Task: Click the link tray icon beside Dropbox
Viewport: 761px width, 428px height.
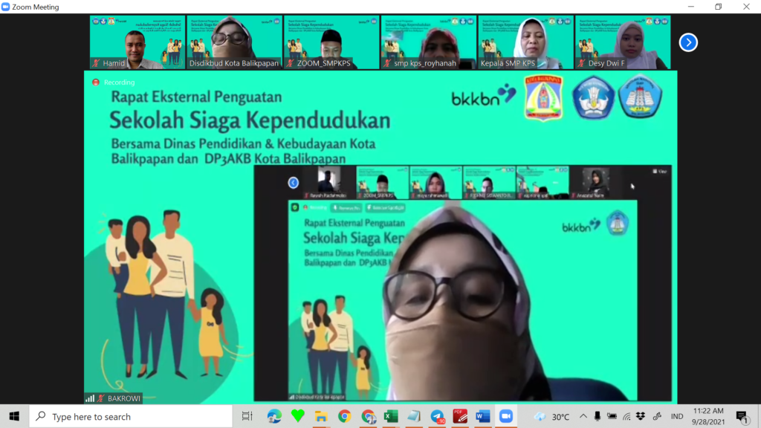Action: [657, 416]
